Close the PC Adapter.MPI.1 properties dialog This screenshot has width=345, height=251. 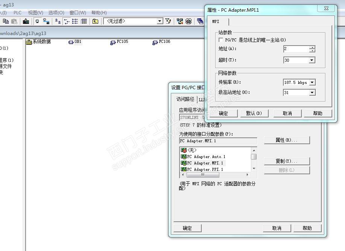coord(326,8)
